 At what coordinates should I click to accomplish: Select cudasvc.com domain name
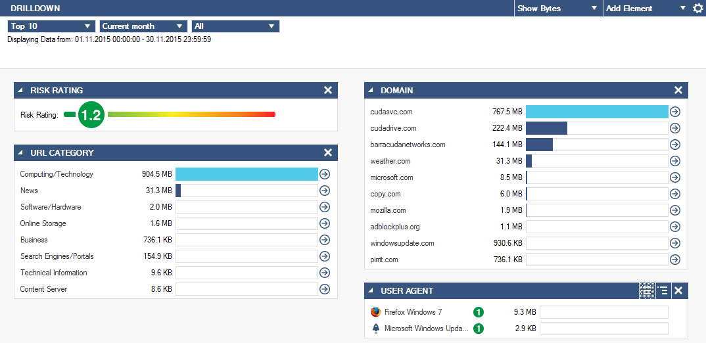coord(391,112)
